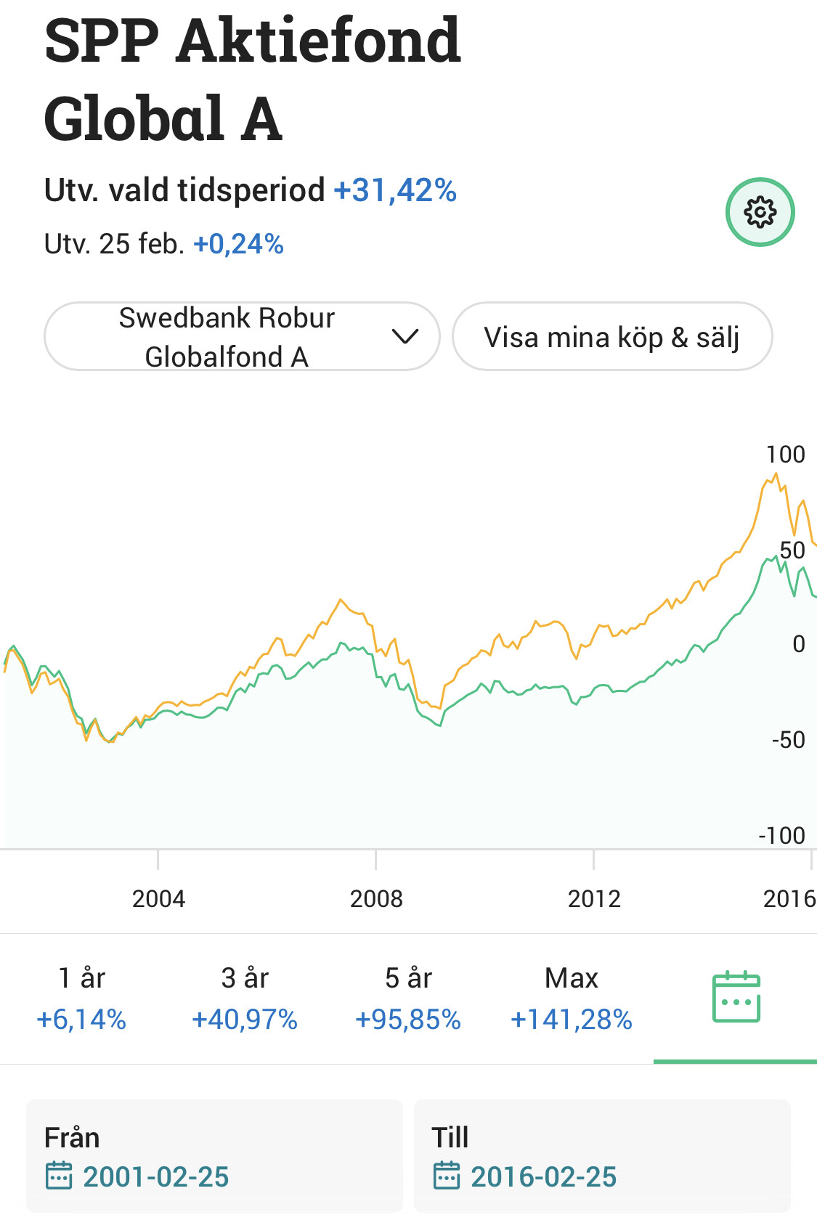Image resolution: width=817 pixels, height=1220 pixels.
Task: Select the 1 år period tab
Action: (x=81, y=998)
